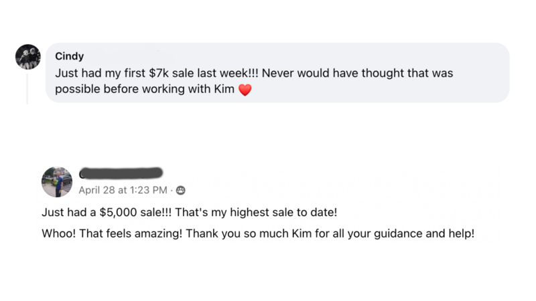Click the $5,000 amount in the post

(118, 212)
